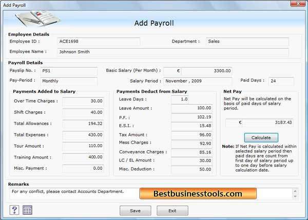Click the 'Employee Details' section heading
This screenshot has width=308, height=220.
coord(29,34)
